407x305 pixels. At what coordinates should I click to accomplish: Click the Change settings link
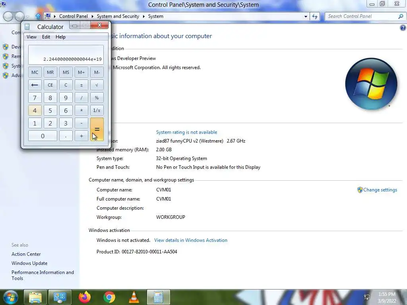pos(380,190)
